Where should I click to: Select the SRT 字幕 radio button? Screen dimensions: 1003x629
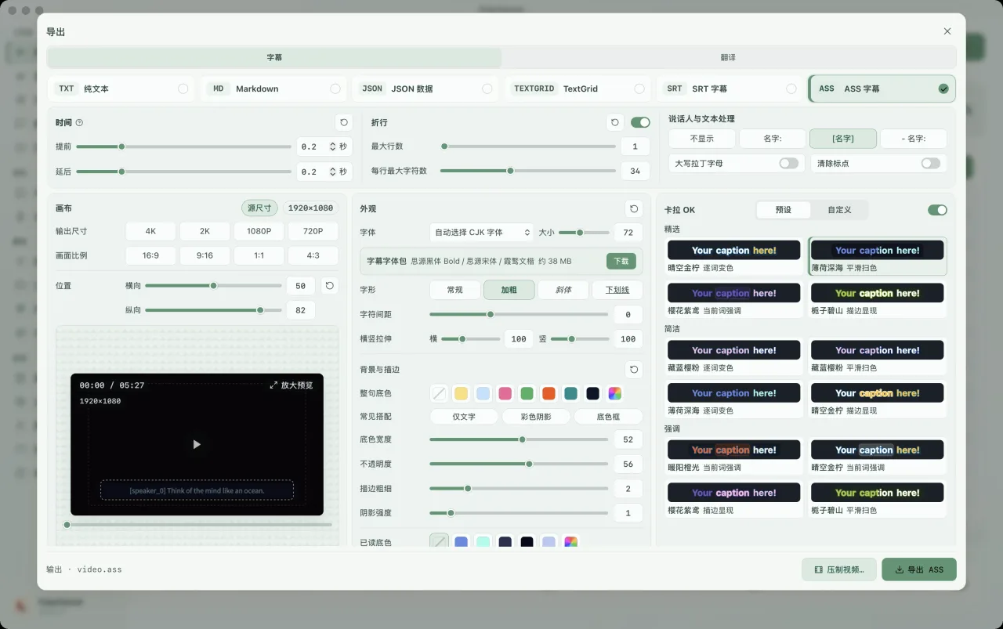pyautogui.click(x=791, y=89)
